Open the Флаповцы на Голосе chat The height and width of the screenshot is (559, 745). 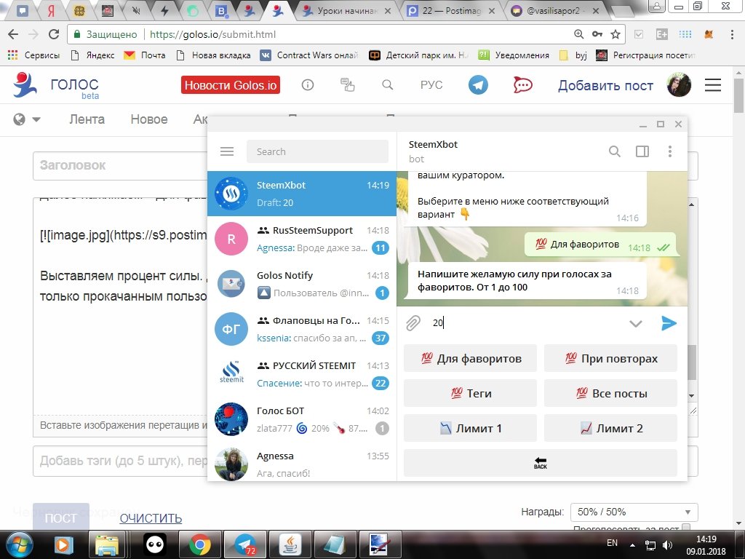302,329
